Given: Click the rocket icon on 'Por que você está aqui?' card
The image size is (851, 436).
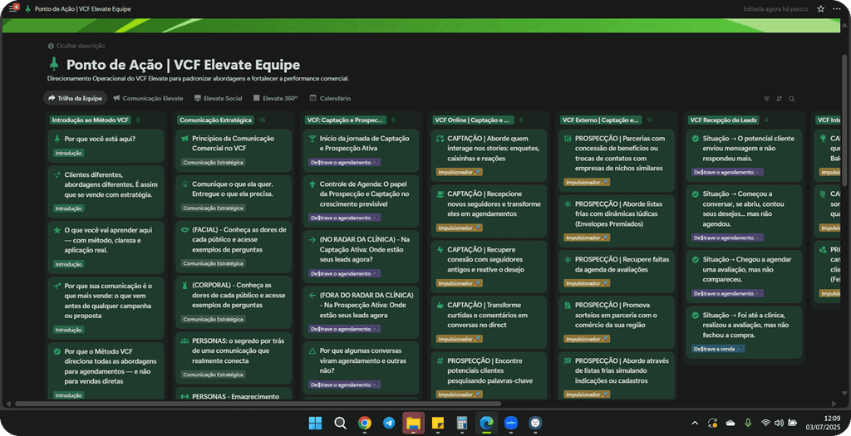Looking at the screenshot, I should (57, 139).
